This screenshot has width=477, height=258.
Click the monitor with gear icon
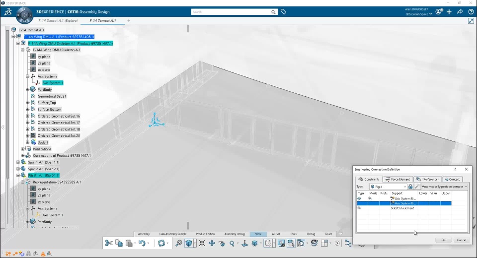[x=281, y=243]
